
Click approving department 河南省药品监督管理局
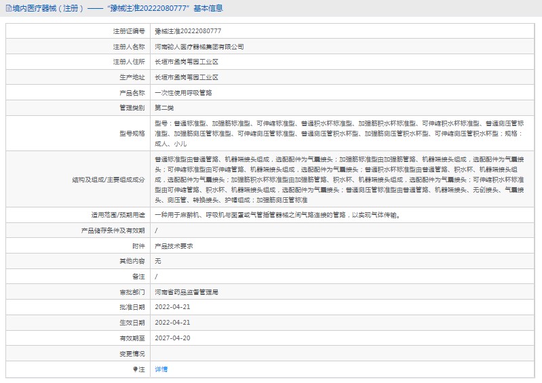pyautogui.click(x=187, y=292)
